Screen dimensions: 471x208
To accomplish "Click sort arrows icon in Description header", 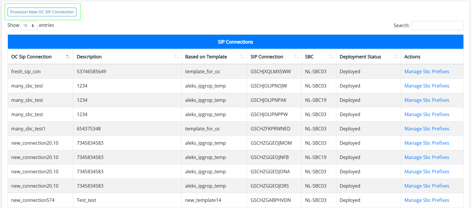I will pyautogui.click(x=176, y=57).
